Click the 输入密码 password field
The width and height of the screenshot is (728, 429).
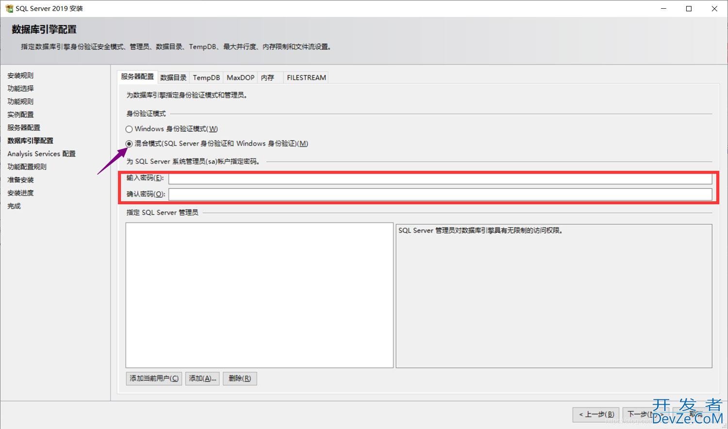coord(440,178)
